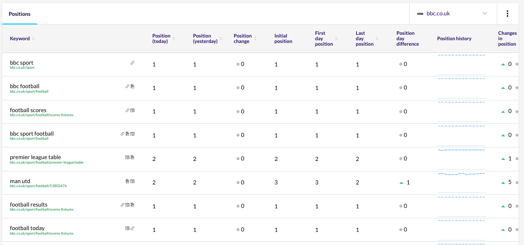Click Last day position value for man utd
This screenshot has height=245, width=524.
pos(358,183)
